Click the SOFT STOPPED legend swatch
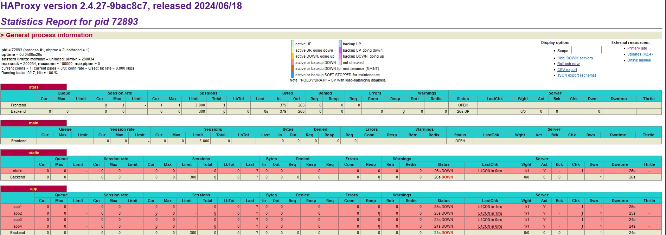The width and height of the screenshot is (666, 235). tap(293, 75)
